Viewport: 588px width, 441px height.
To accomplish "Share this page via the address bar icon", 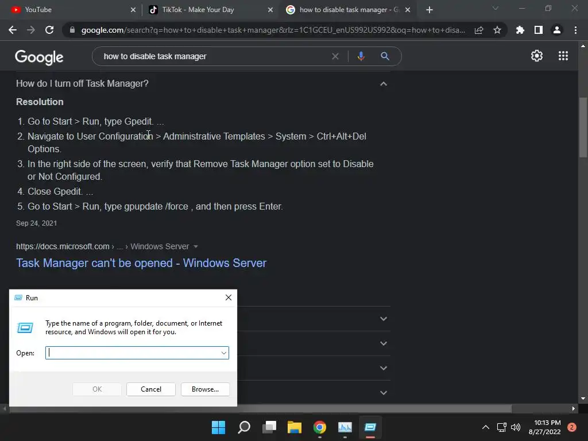I will (x=479, y=30).
